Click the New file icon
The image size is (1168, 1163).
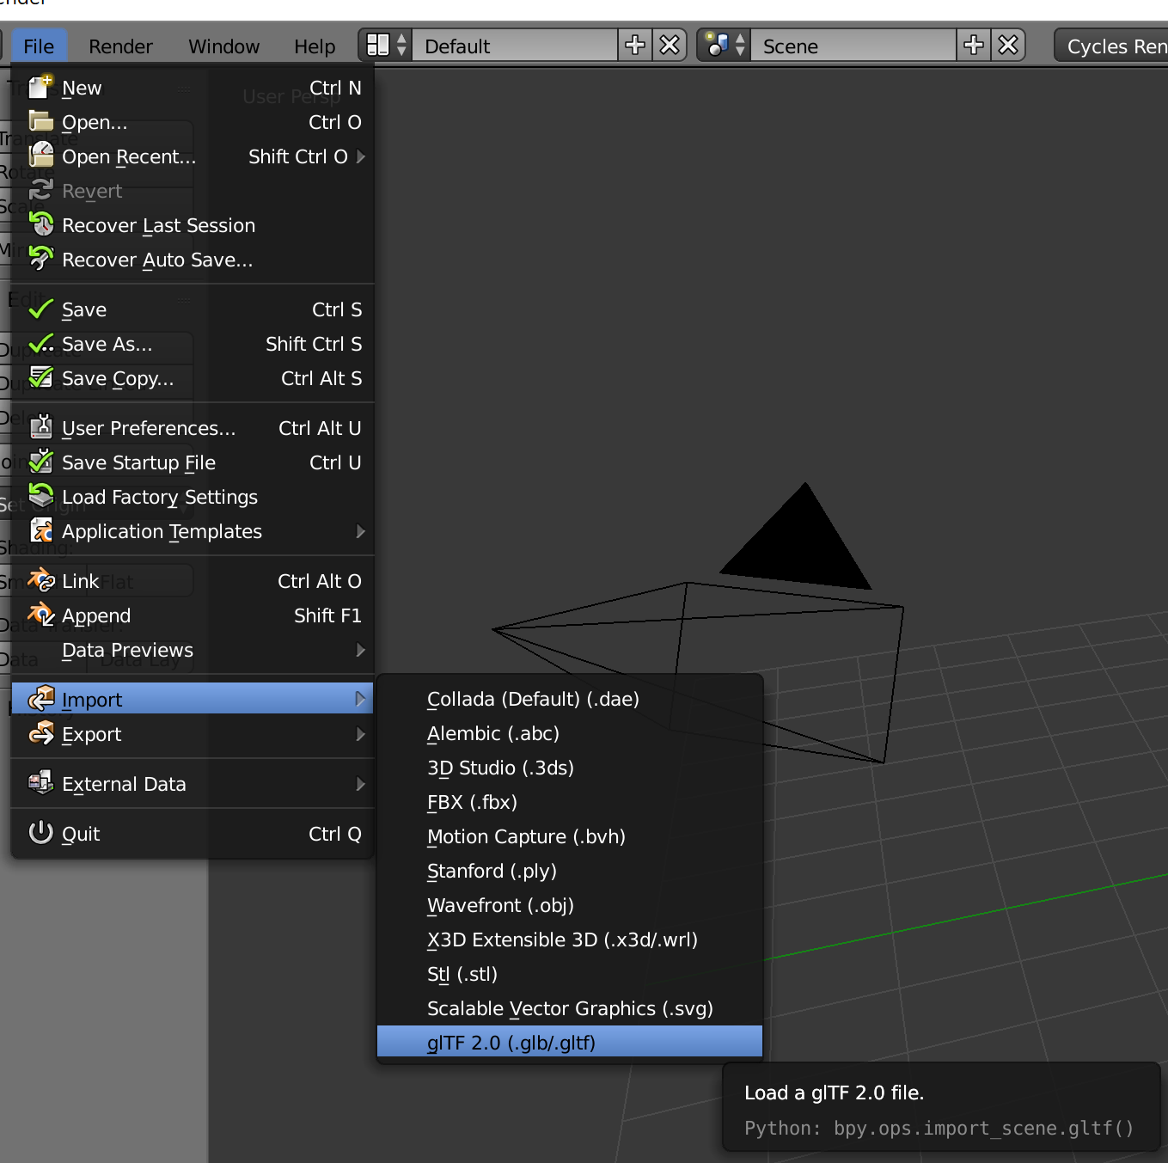pyautogui.click(x=41, y=87)
